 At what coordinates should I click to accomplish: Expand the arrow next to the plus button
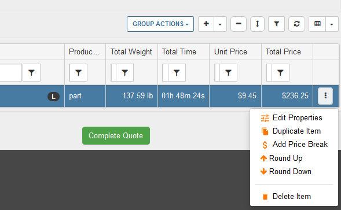coord(220,24)
